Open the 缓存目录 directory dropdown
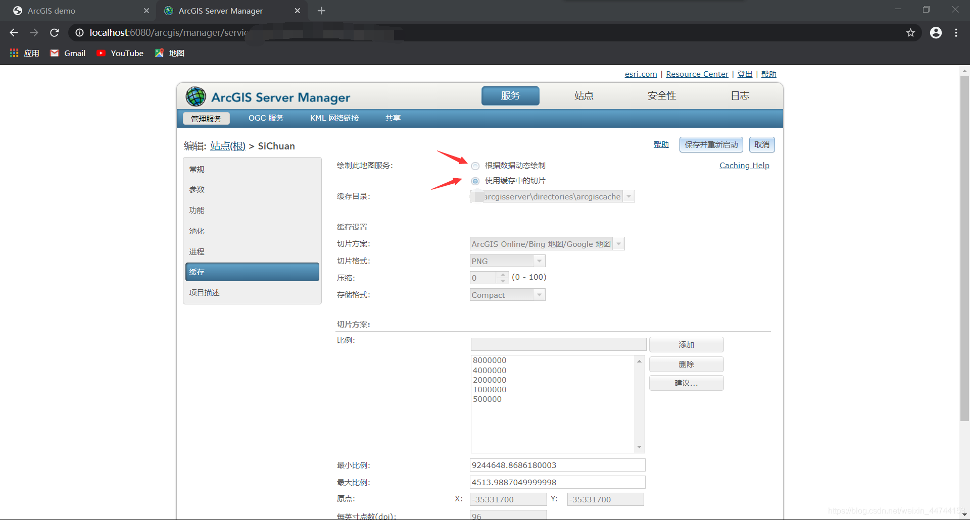This screenshot has height=520, width=970. pos(628,196)
